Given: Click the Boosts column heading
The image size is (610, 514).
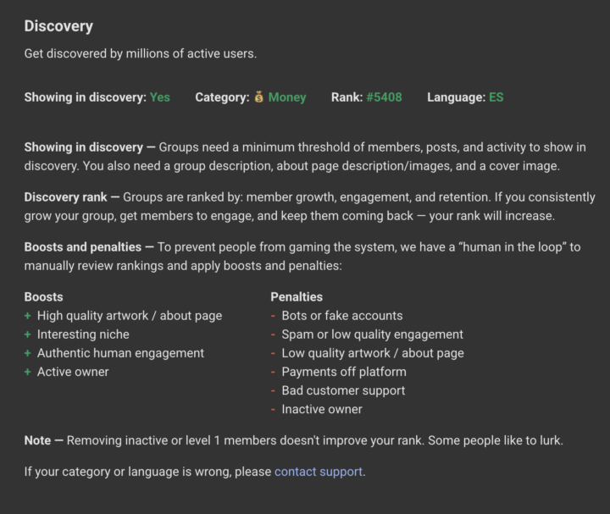Looking at the screenshot, I should tap(43, 297).
